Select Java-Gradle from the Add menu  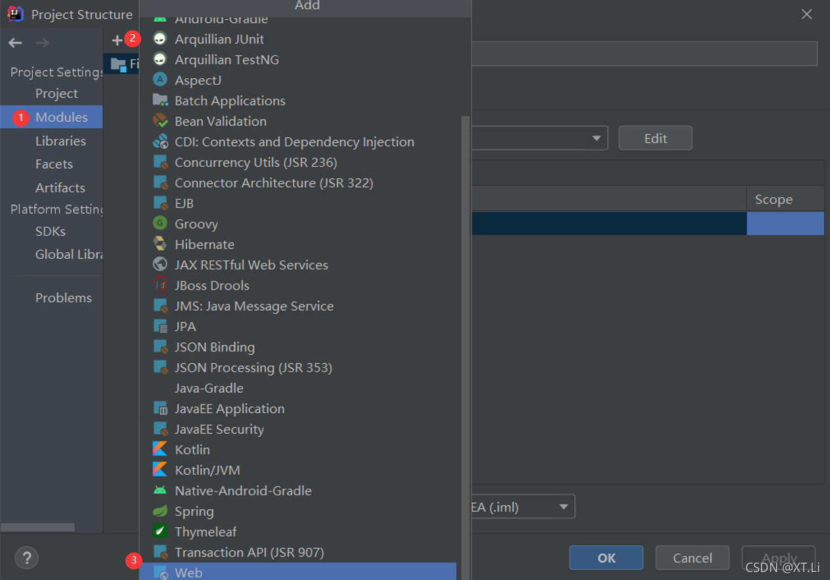click(297, 388)
